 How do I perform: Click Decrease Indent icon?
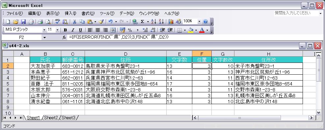(162, 30)
